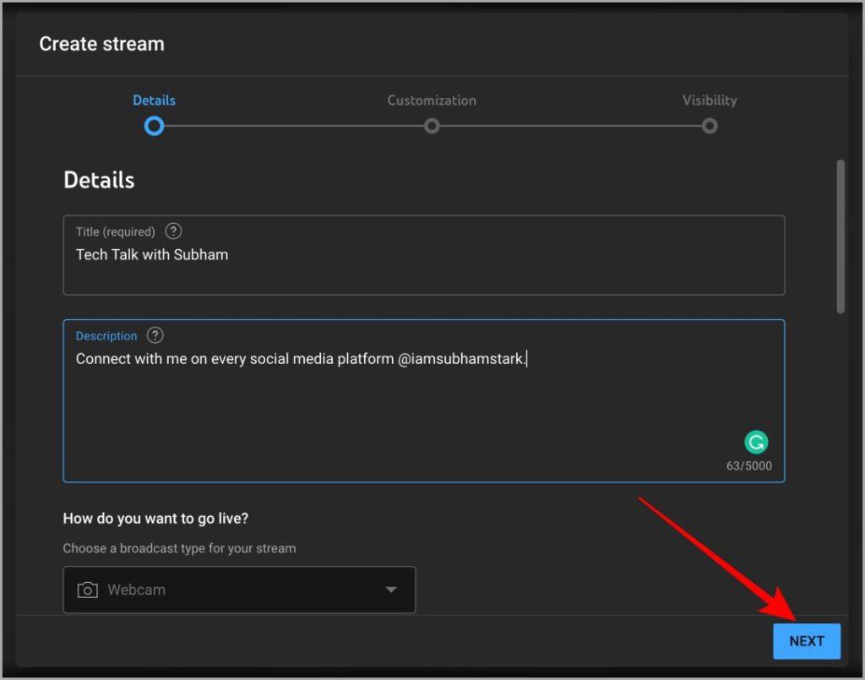The height and width of the screenshot is (680, 865).
Task: Click the camera icon in broadcast type selector
Action: pyautogui.click(x=87, y=590)
